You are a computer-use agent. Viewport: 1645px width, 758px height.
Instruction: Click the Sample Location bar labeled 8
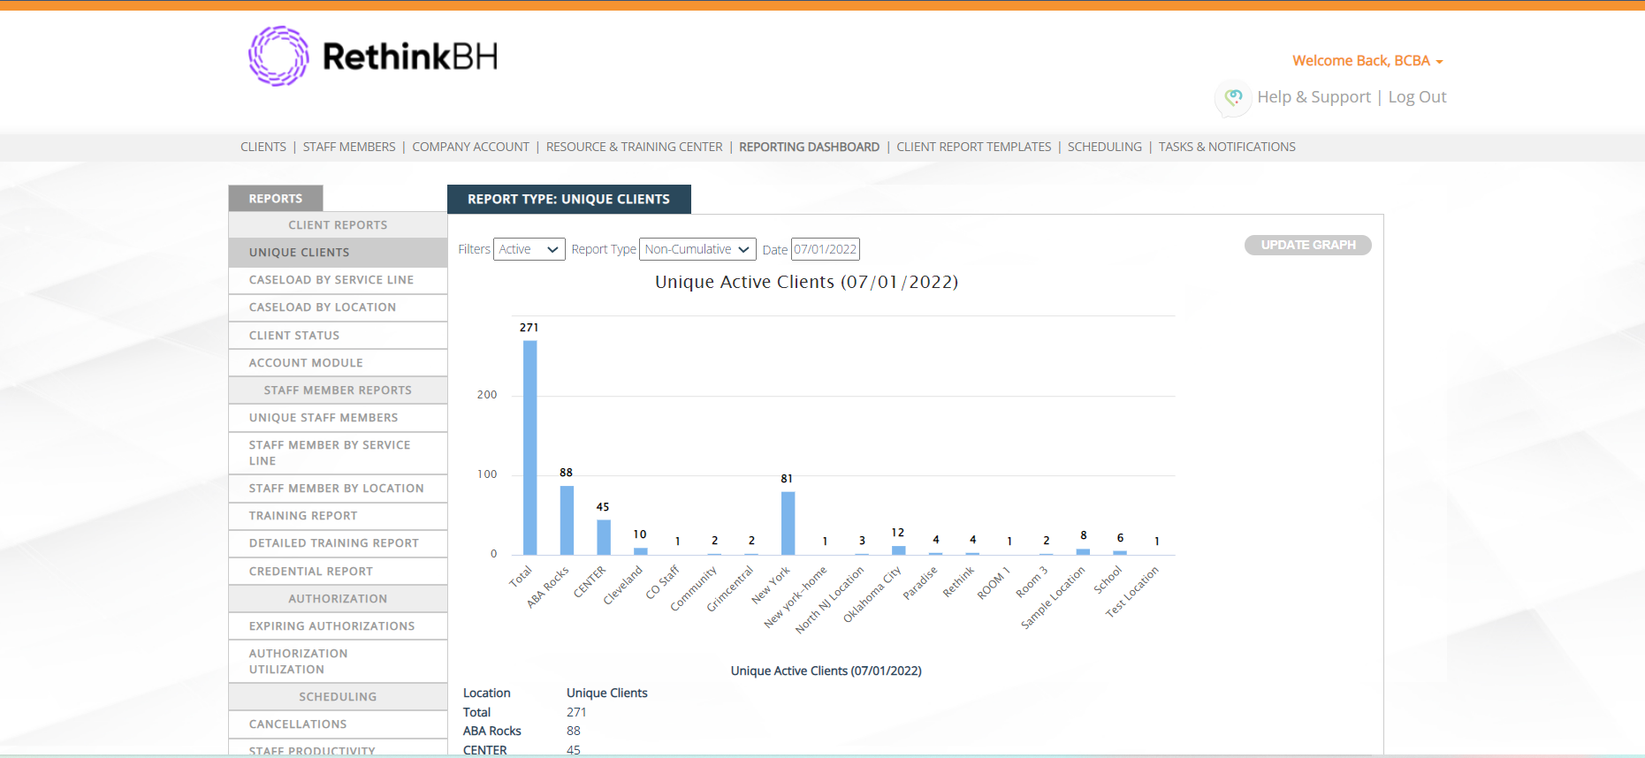point(1083,552)
